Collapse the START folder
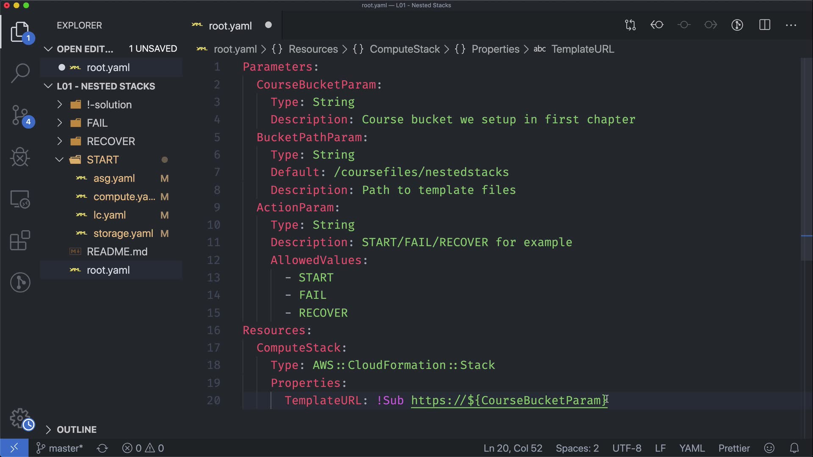813x457 pixels. point(102,160)
